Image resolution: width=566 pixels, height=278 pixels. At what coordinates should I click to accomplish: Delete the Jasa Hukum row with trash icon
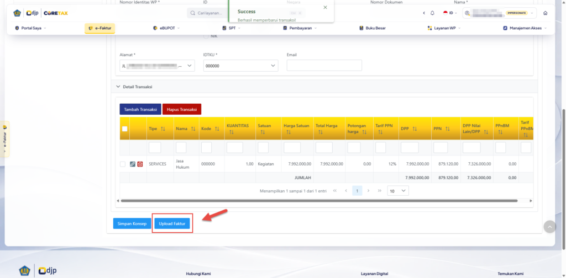tap(140, 164)
